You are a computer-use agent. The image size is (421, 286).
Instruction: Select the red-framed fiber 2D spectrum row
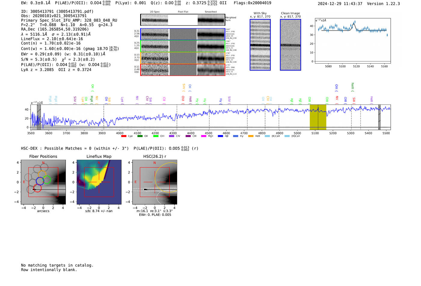tap(183, 70)
